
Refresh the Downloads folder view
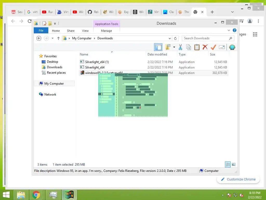(175, 38)
